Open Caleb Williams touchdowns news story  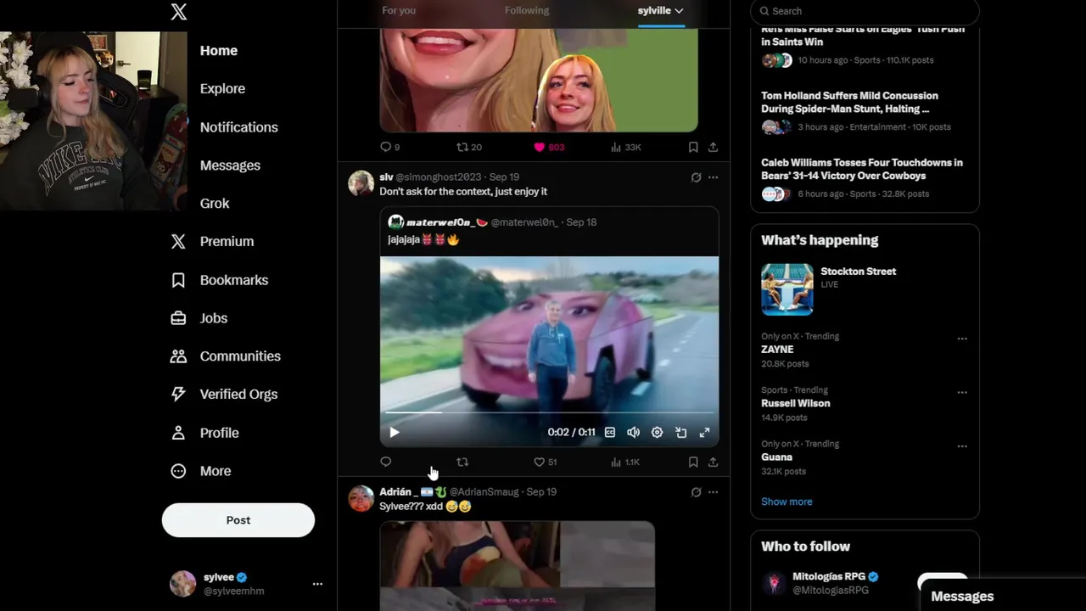[x=865, y=178]
